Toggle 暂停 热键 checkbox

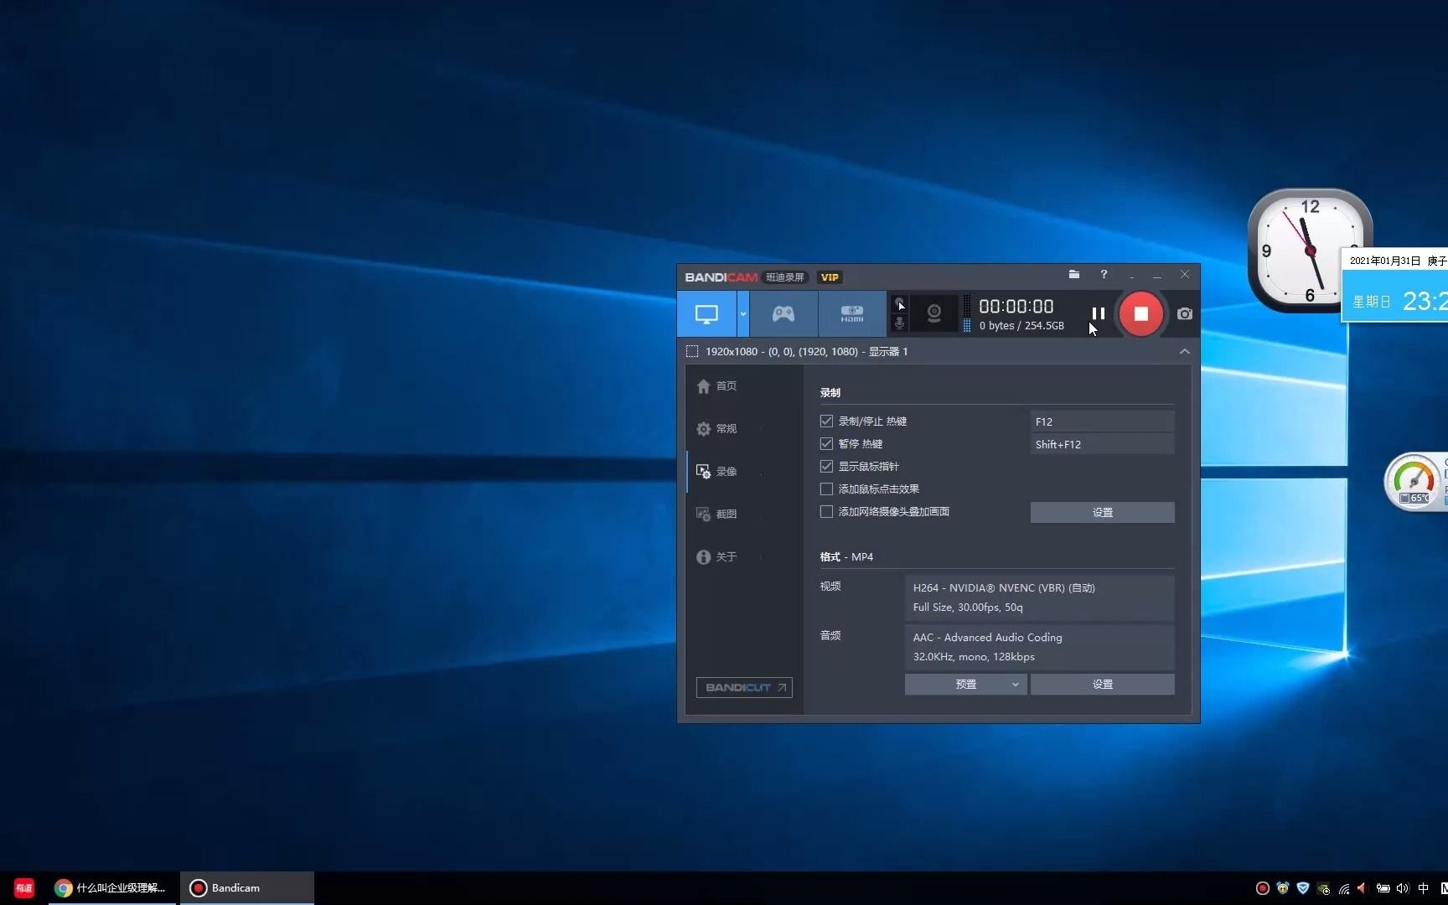click(826, 444)
